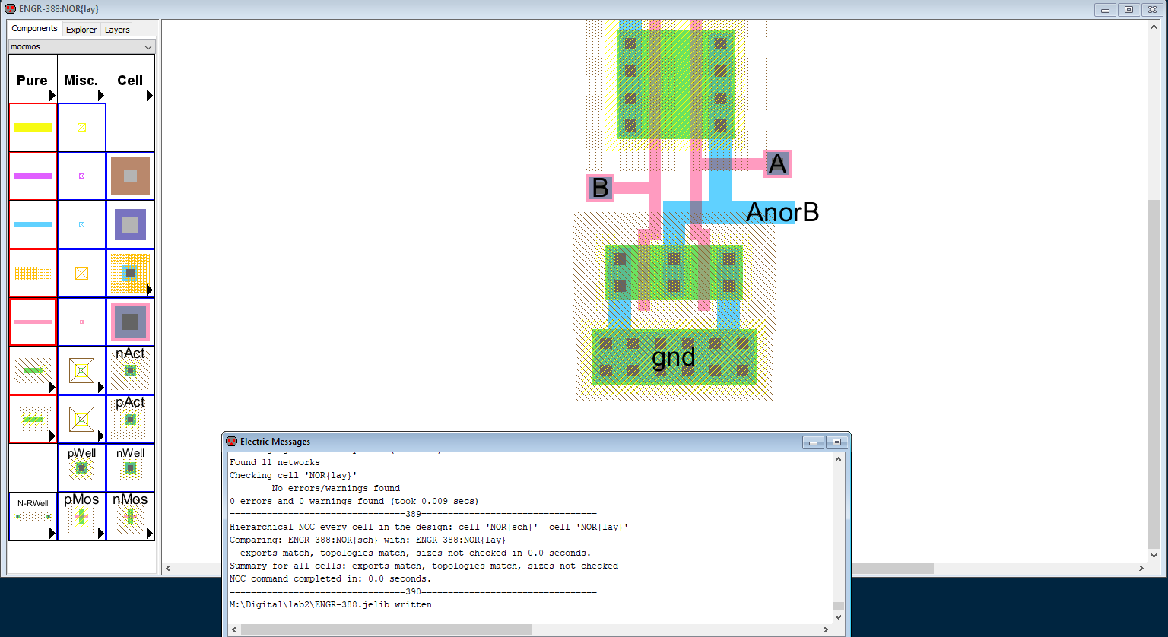
Task: Click the Electric Messages vertical scrollbar thumb
Action: point(838,606)
